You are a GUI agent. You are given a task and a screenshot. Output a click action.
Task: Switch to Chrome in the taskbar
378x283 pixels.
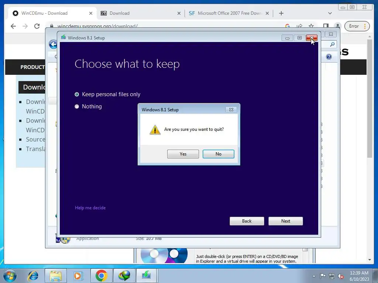[x=102, y=276]
